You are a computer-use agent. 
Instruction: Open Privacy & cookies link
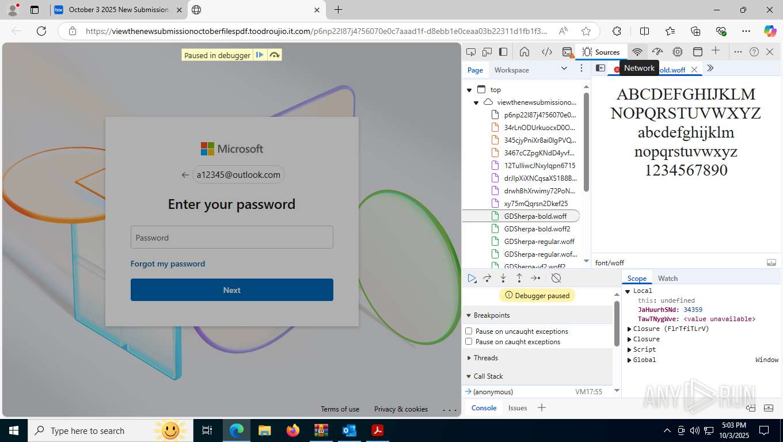point(401,409)
